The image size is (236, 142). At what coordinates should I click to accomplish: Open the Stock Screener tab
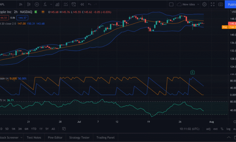(9, 138)
